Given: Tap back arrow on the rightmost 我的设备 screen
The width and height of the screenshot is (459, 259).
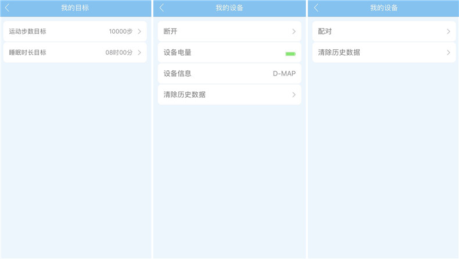Looking at the screenshot, I should 317,8.
